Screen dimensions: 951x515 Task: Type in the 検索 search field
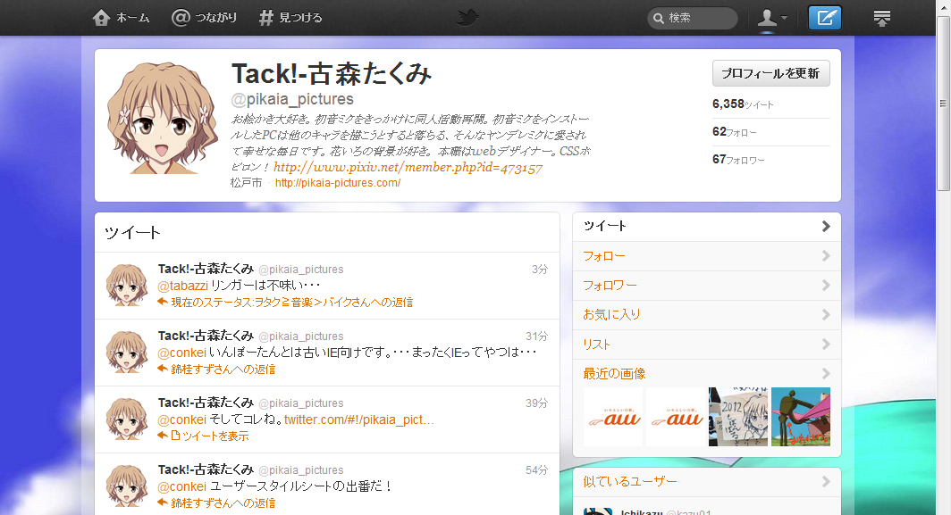click(700, 19)
